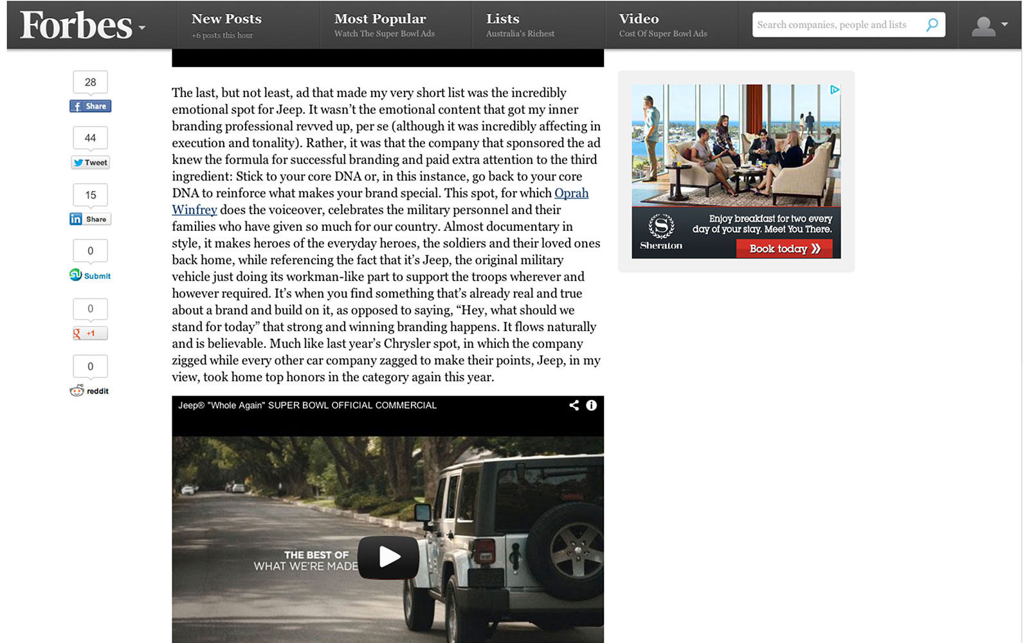
Task: Click the Facebook Share button
Action: pos(90,106)
